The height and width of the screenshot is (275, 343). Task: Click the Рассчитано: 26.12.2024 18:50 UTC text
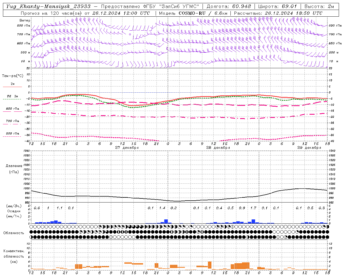278,13
